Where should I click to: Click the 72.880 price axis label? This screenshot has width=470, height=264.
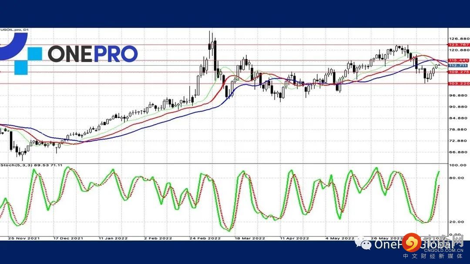click(x=458, y=141)
